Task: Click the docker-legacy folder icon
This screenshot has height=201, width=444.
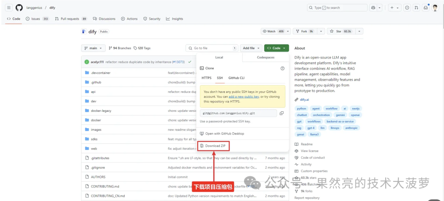Action: point(87,111)
